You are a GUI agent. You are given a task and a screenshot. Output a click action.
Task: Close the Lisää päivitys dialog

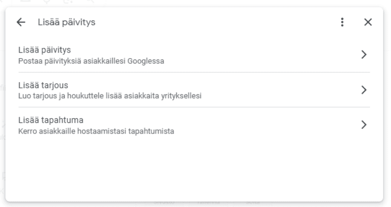368,22
